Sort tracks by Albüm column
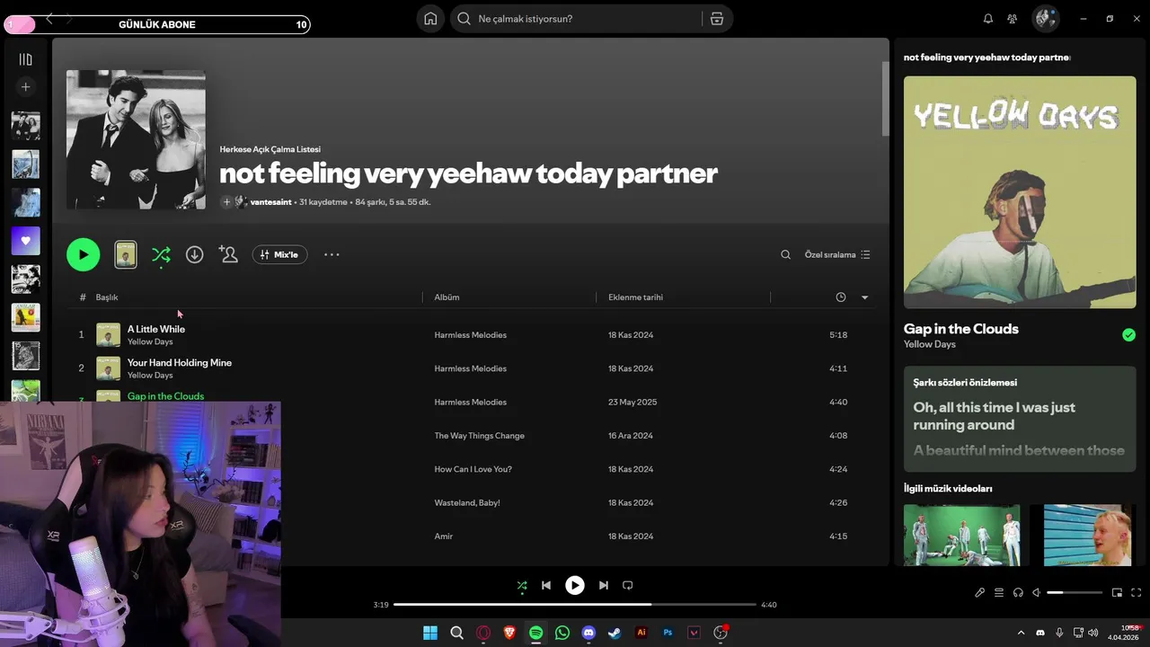This screenshot has height=647, width=1150. tap(447, 297)
